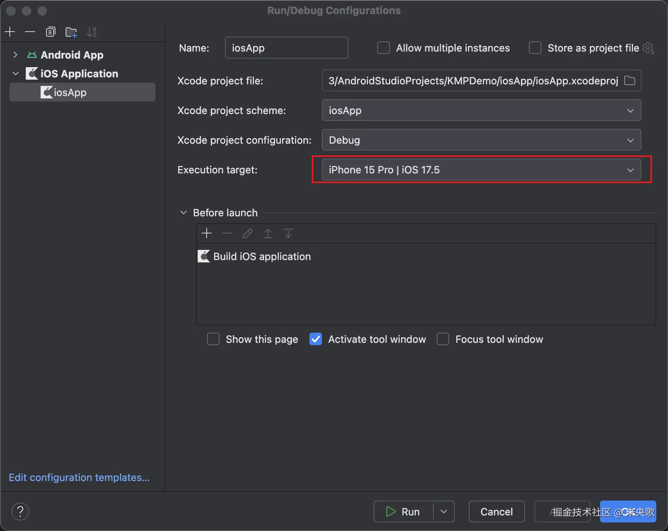Click the Cancel button

[496, 511]
